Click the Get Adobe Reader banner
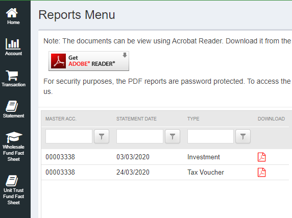This screenshot has height=218, width=292. (89, 61)
